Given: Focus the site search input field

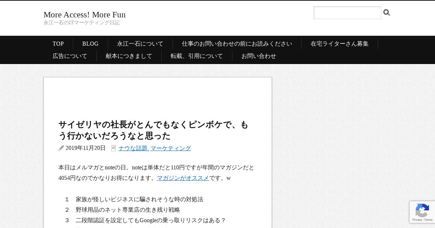Looking at the screenshot, I should pyautogui.click(x=347, y=13).
